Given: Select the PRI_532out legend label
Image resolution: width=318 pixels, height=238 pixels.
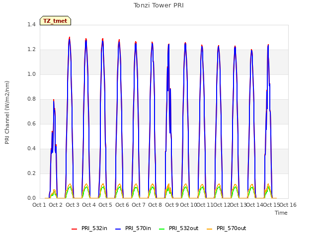Looking at the screenshot, I should click(184, 229).
